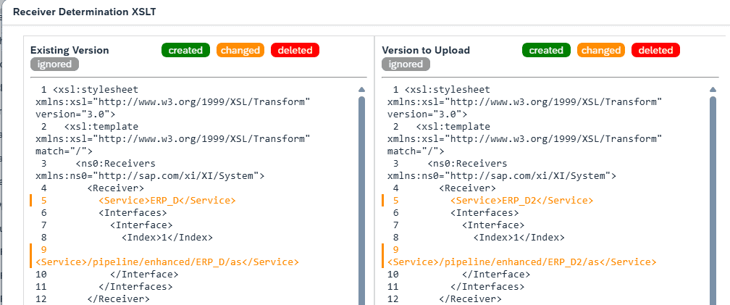Click ns0:Receivers line 3 in Existing Version
Screen dimensions: 730x305
(x=150, y=170)
